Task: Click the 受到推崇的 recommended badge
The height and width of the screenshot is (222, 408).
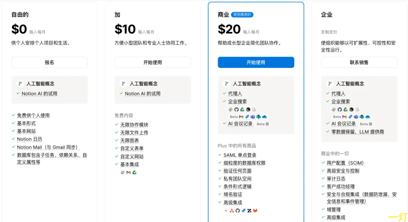Action: (242, 15)
